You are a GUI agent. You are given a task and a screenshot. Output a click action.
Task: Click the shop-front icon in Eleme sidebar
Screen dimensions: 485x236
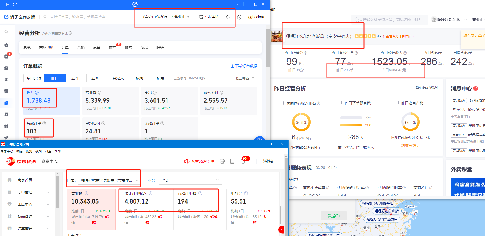click(x=6, y=91)
